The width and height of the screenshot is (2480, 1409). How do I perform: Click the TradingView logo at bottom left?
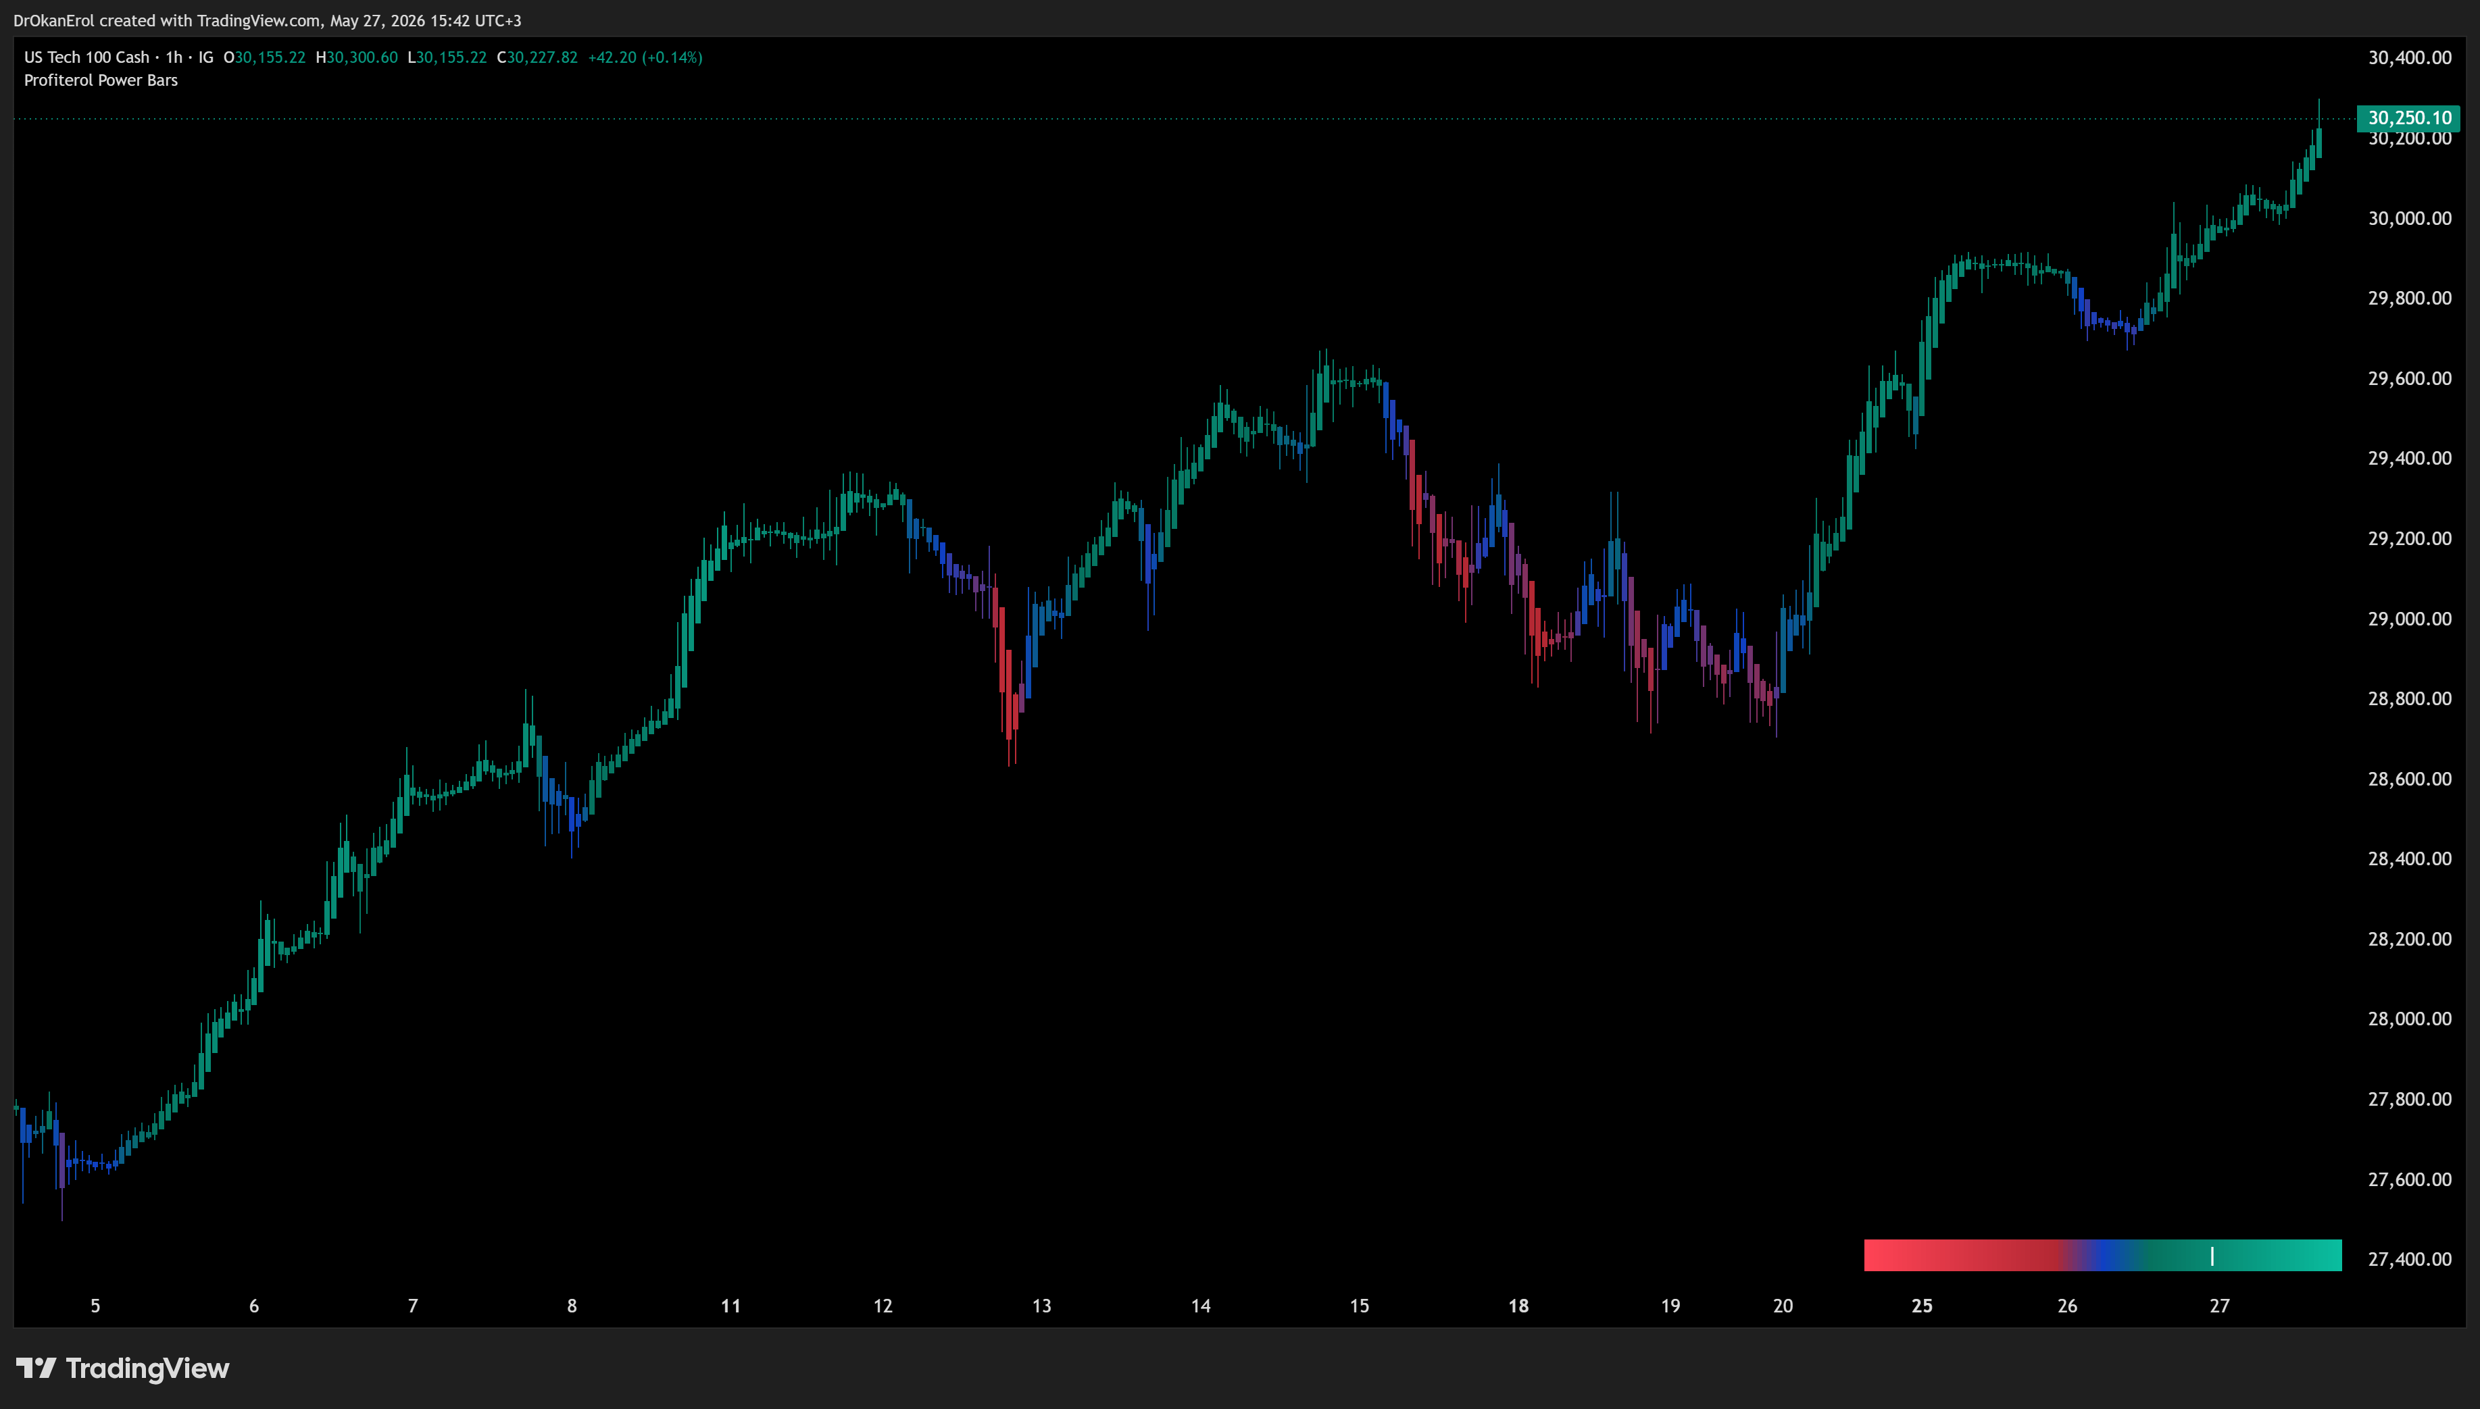point(123,1367)
